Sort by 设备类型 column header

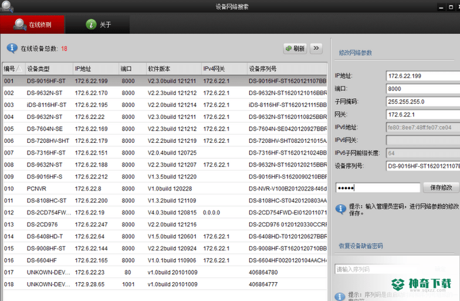pyautogui.click(x=49, y=69)
